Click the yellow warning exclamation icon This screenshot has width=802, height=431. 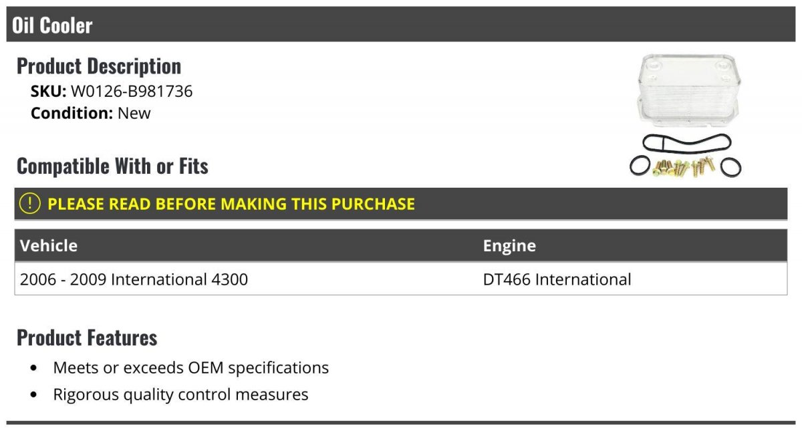point(30,203)
